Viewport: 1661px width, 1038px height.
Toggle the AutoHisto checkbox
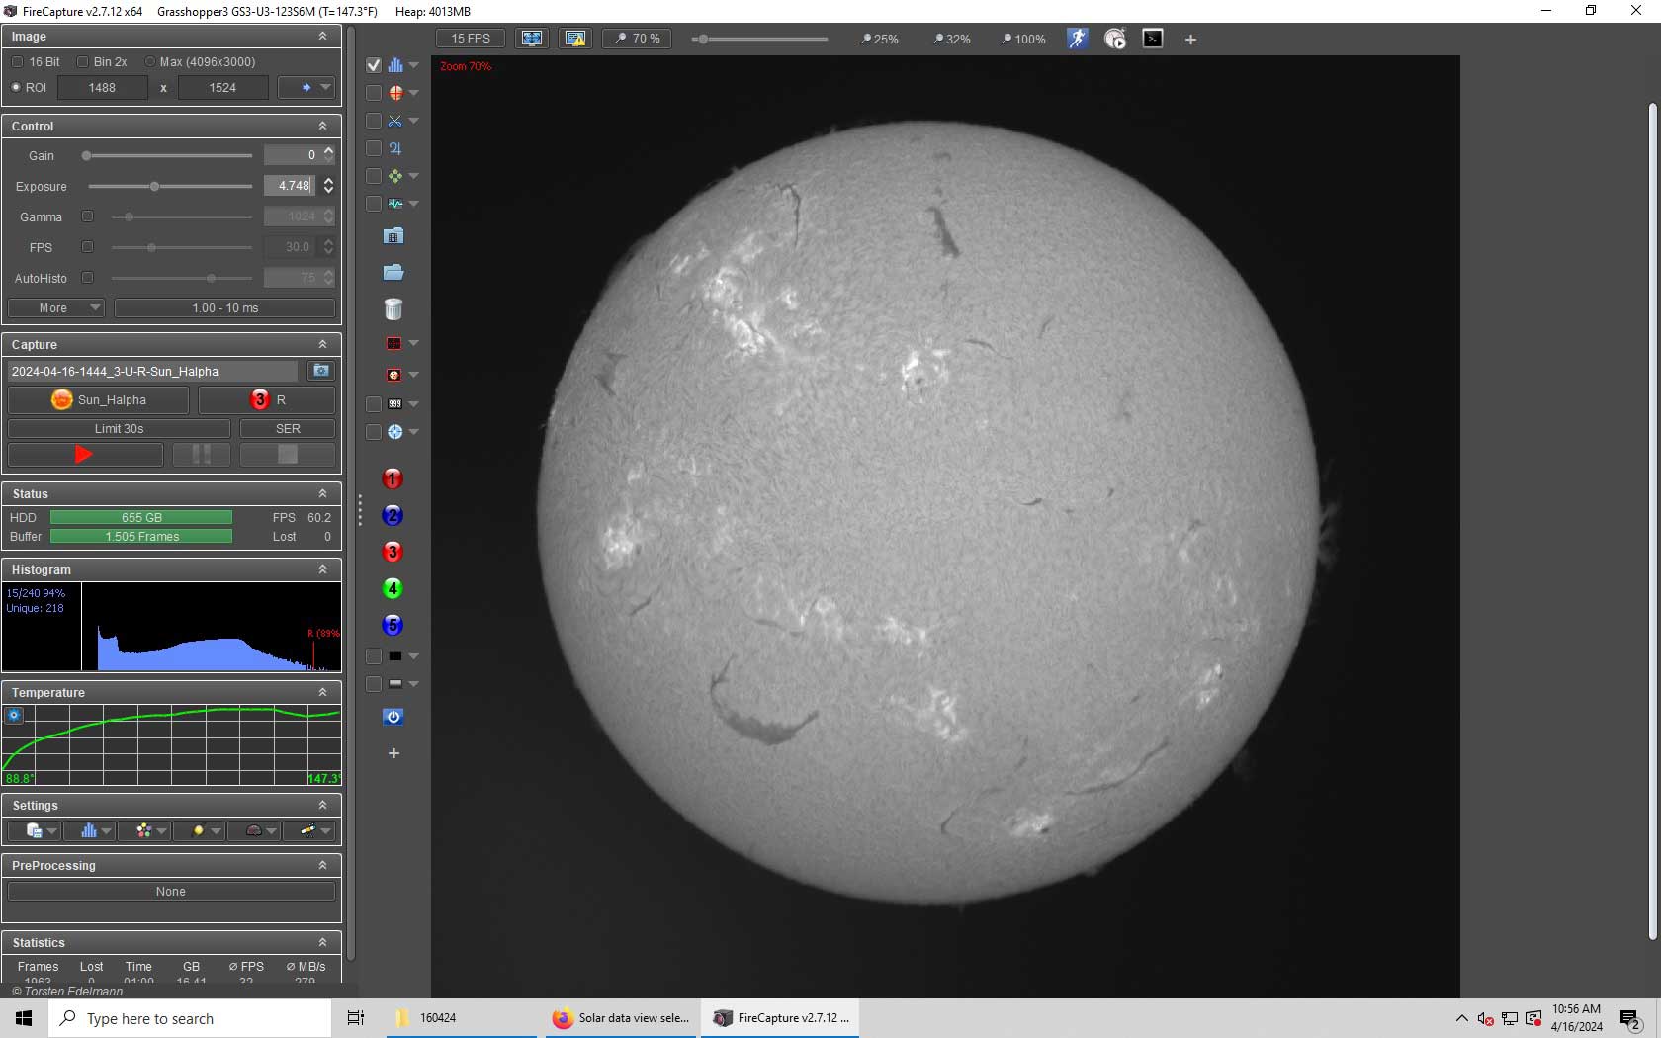coord(87,278)
